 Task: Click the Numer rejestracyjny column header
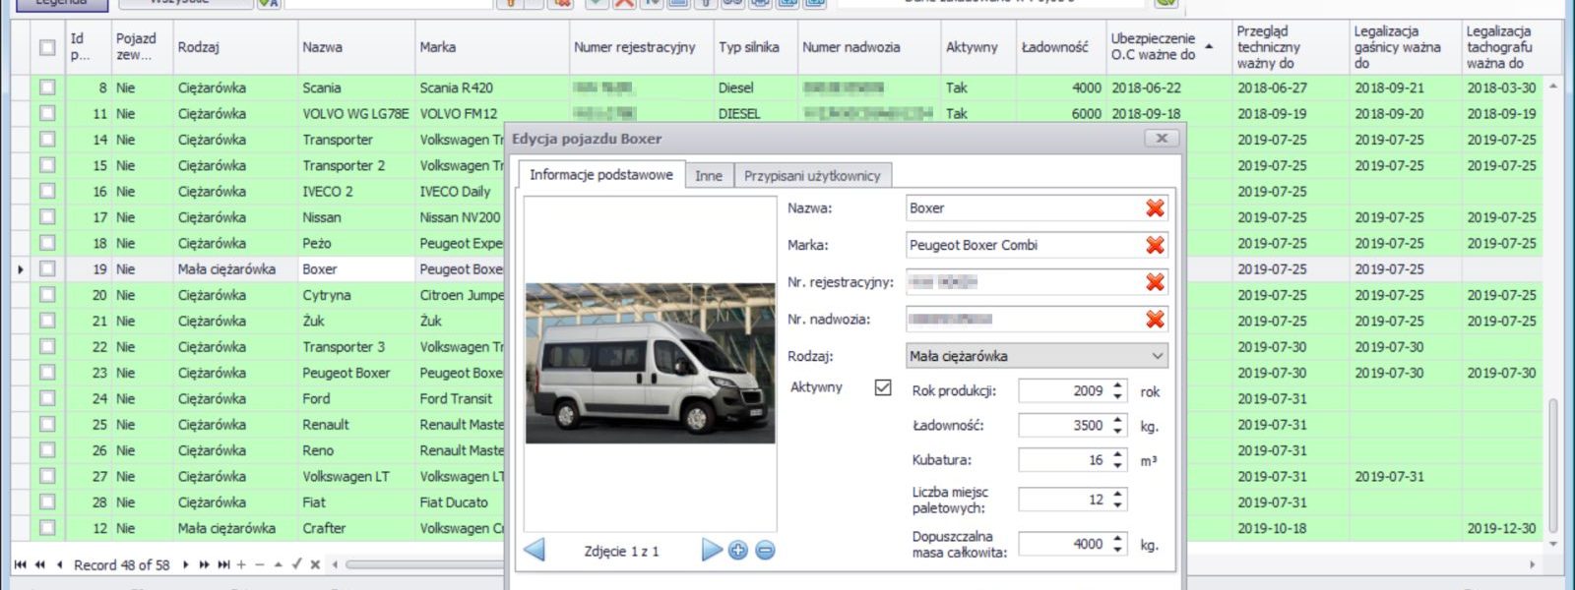(635, 47)
